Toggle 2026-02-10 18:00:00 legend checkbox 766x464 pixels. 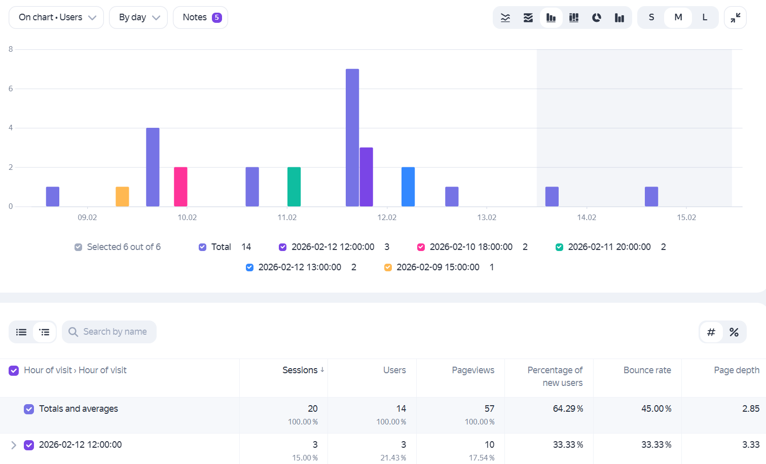tap(421, 247)
